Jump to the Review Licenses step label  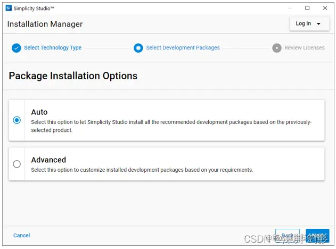point(304,48)
